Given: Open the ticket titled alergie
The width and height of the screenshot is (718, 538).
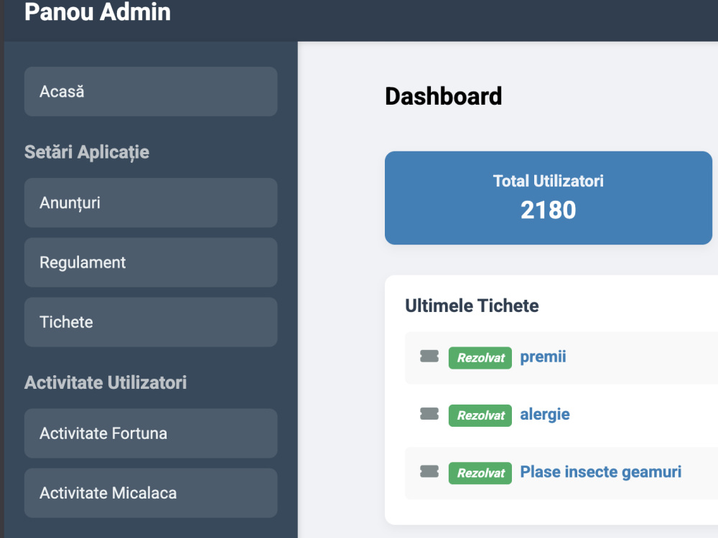Looking at the screenshot, I should coord(545,415).
